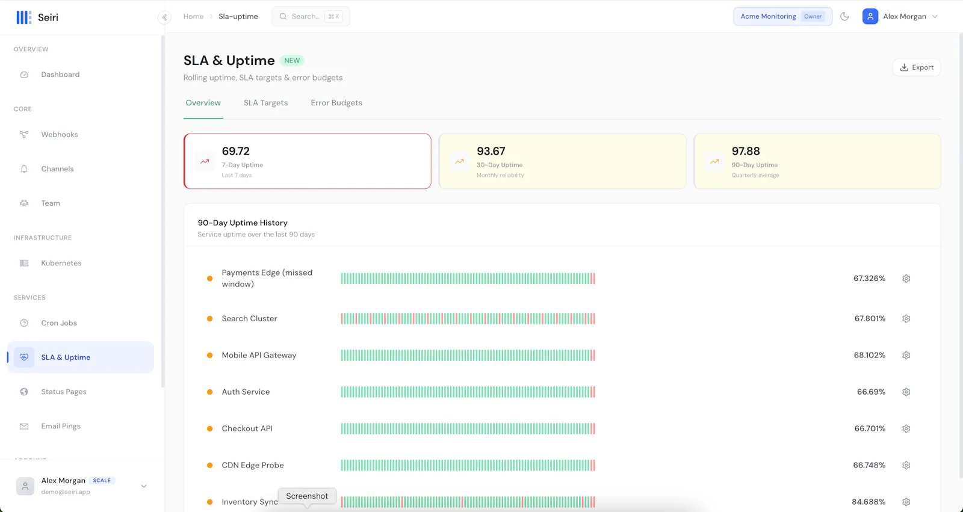This screenshot has height=512, width=963.
Task: Click the Team sidebar icon
Action: coord(24,203)
